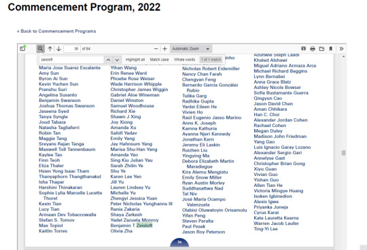Go to next page with down arrow

58,49
